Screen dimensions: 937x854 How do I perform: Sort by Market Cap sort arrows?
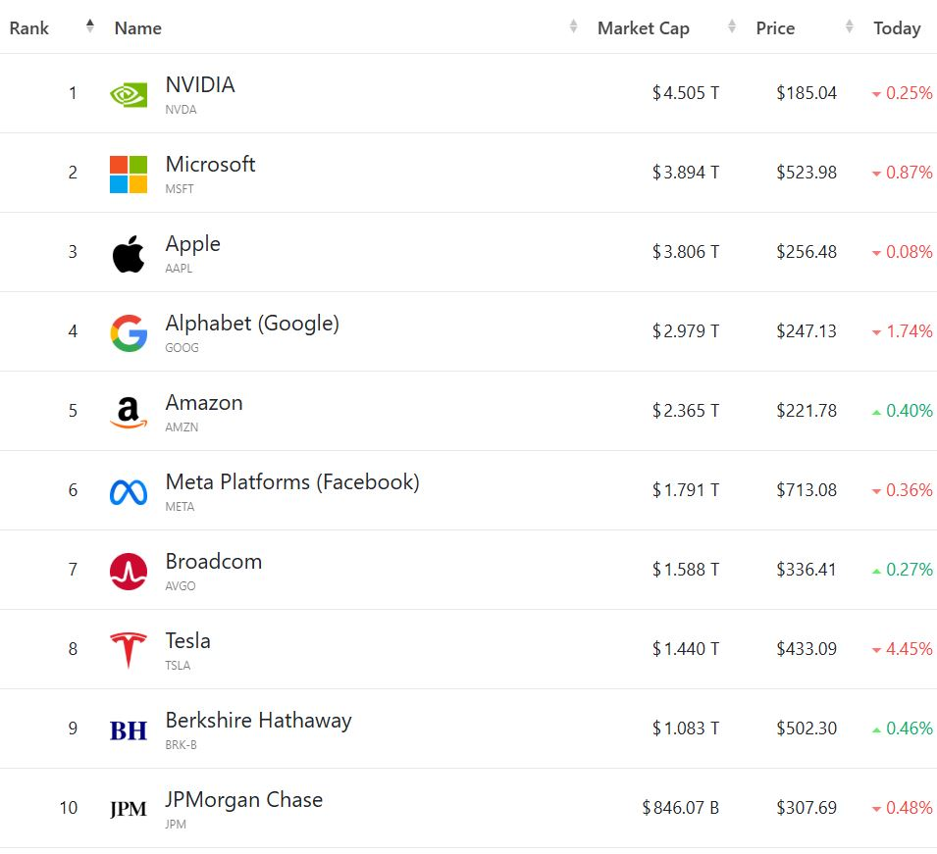[732, 27]
